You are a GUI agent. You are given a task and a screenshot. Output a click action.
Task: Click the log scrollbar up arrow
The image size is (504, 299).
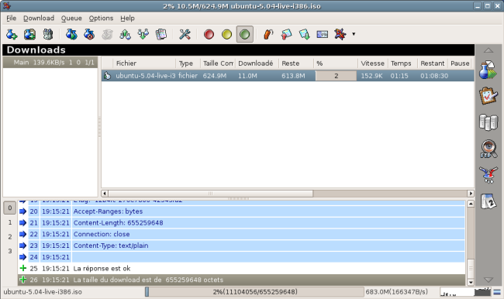click(471, 204)
